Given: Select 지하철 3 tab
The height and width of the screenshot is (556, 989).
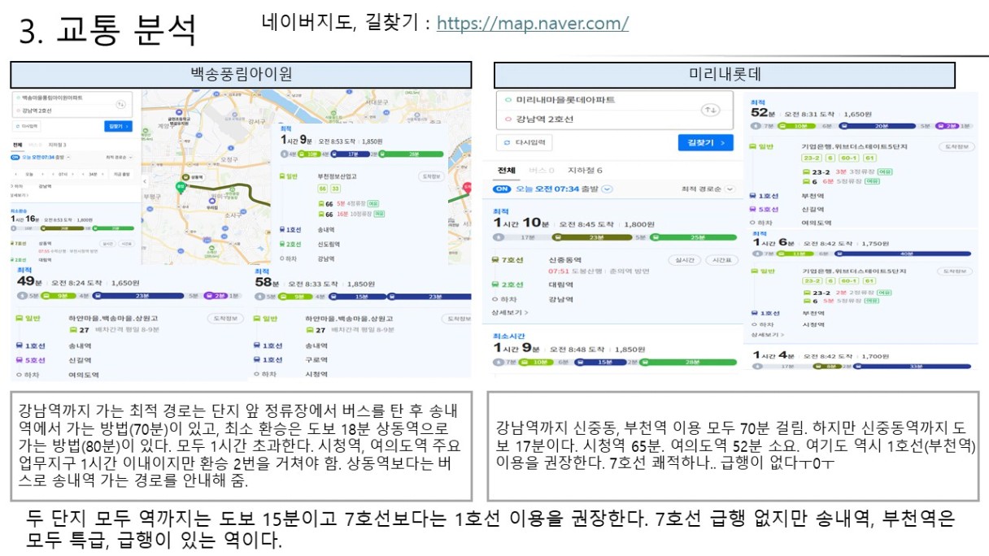Looking at the screenshot, I should click(x=59, y=145).
